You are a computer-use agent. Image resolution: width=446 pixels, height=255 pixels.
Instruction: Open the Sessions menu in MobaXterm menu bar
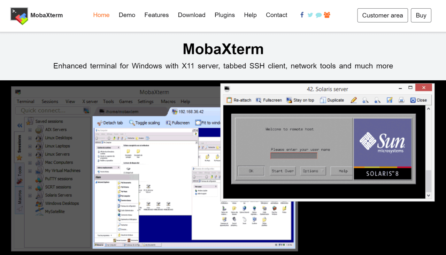(50, 102)
